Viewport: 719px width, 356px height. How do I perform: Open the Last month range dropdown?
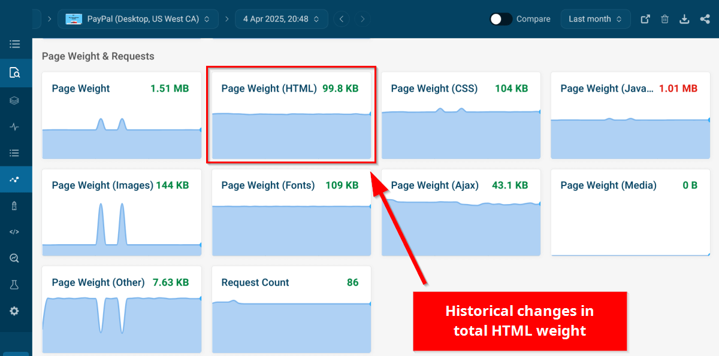(595, 19)
